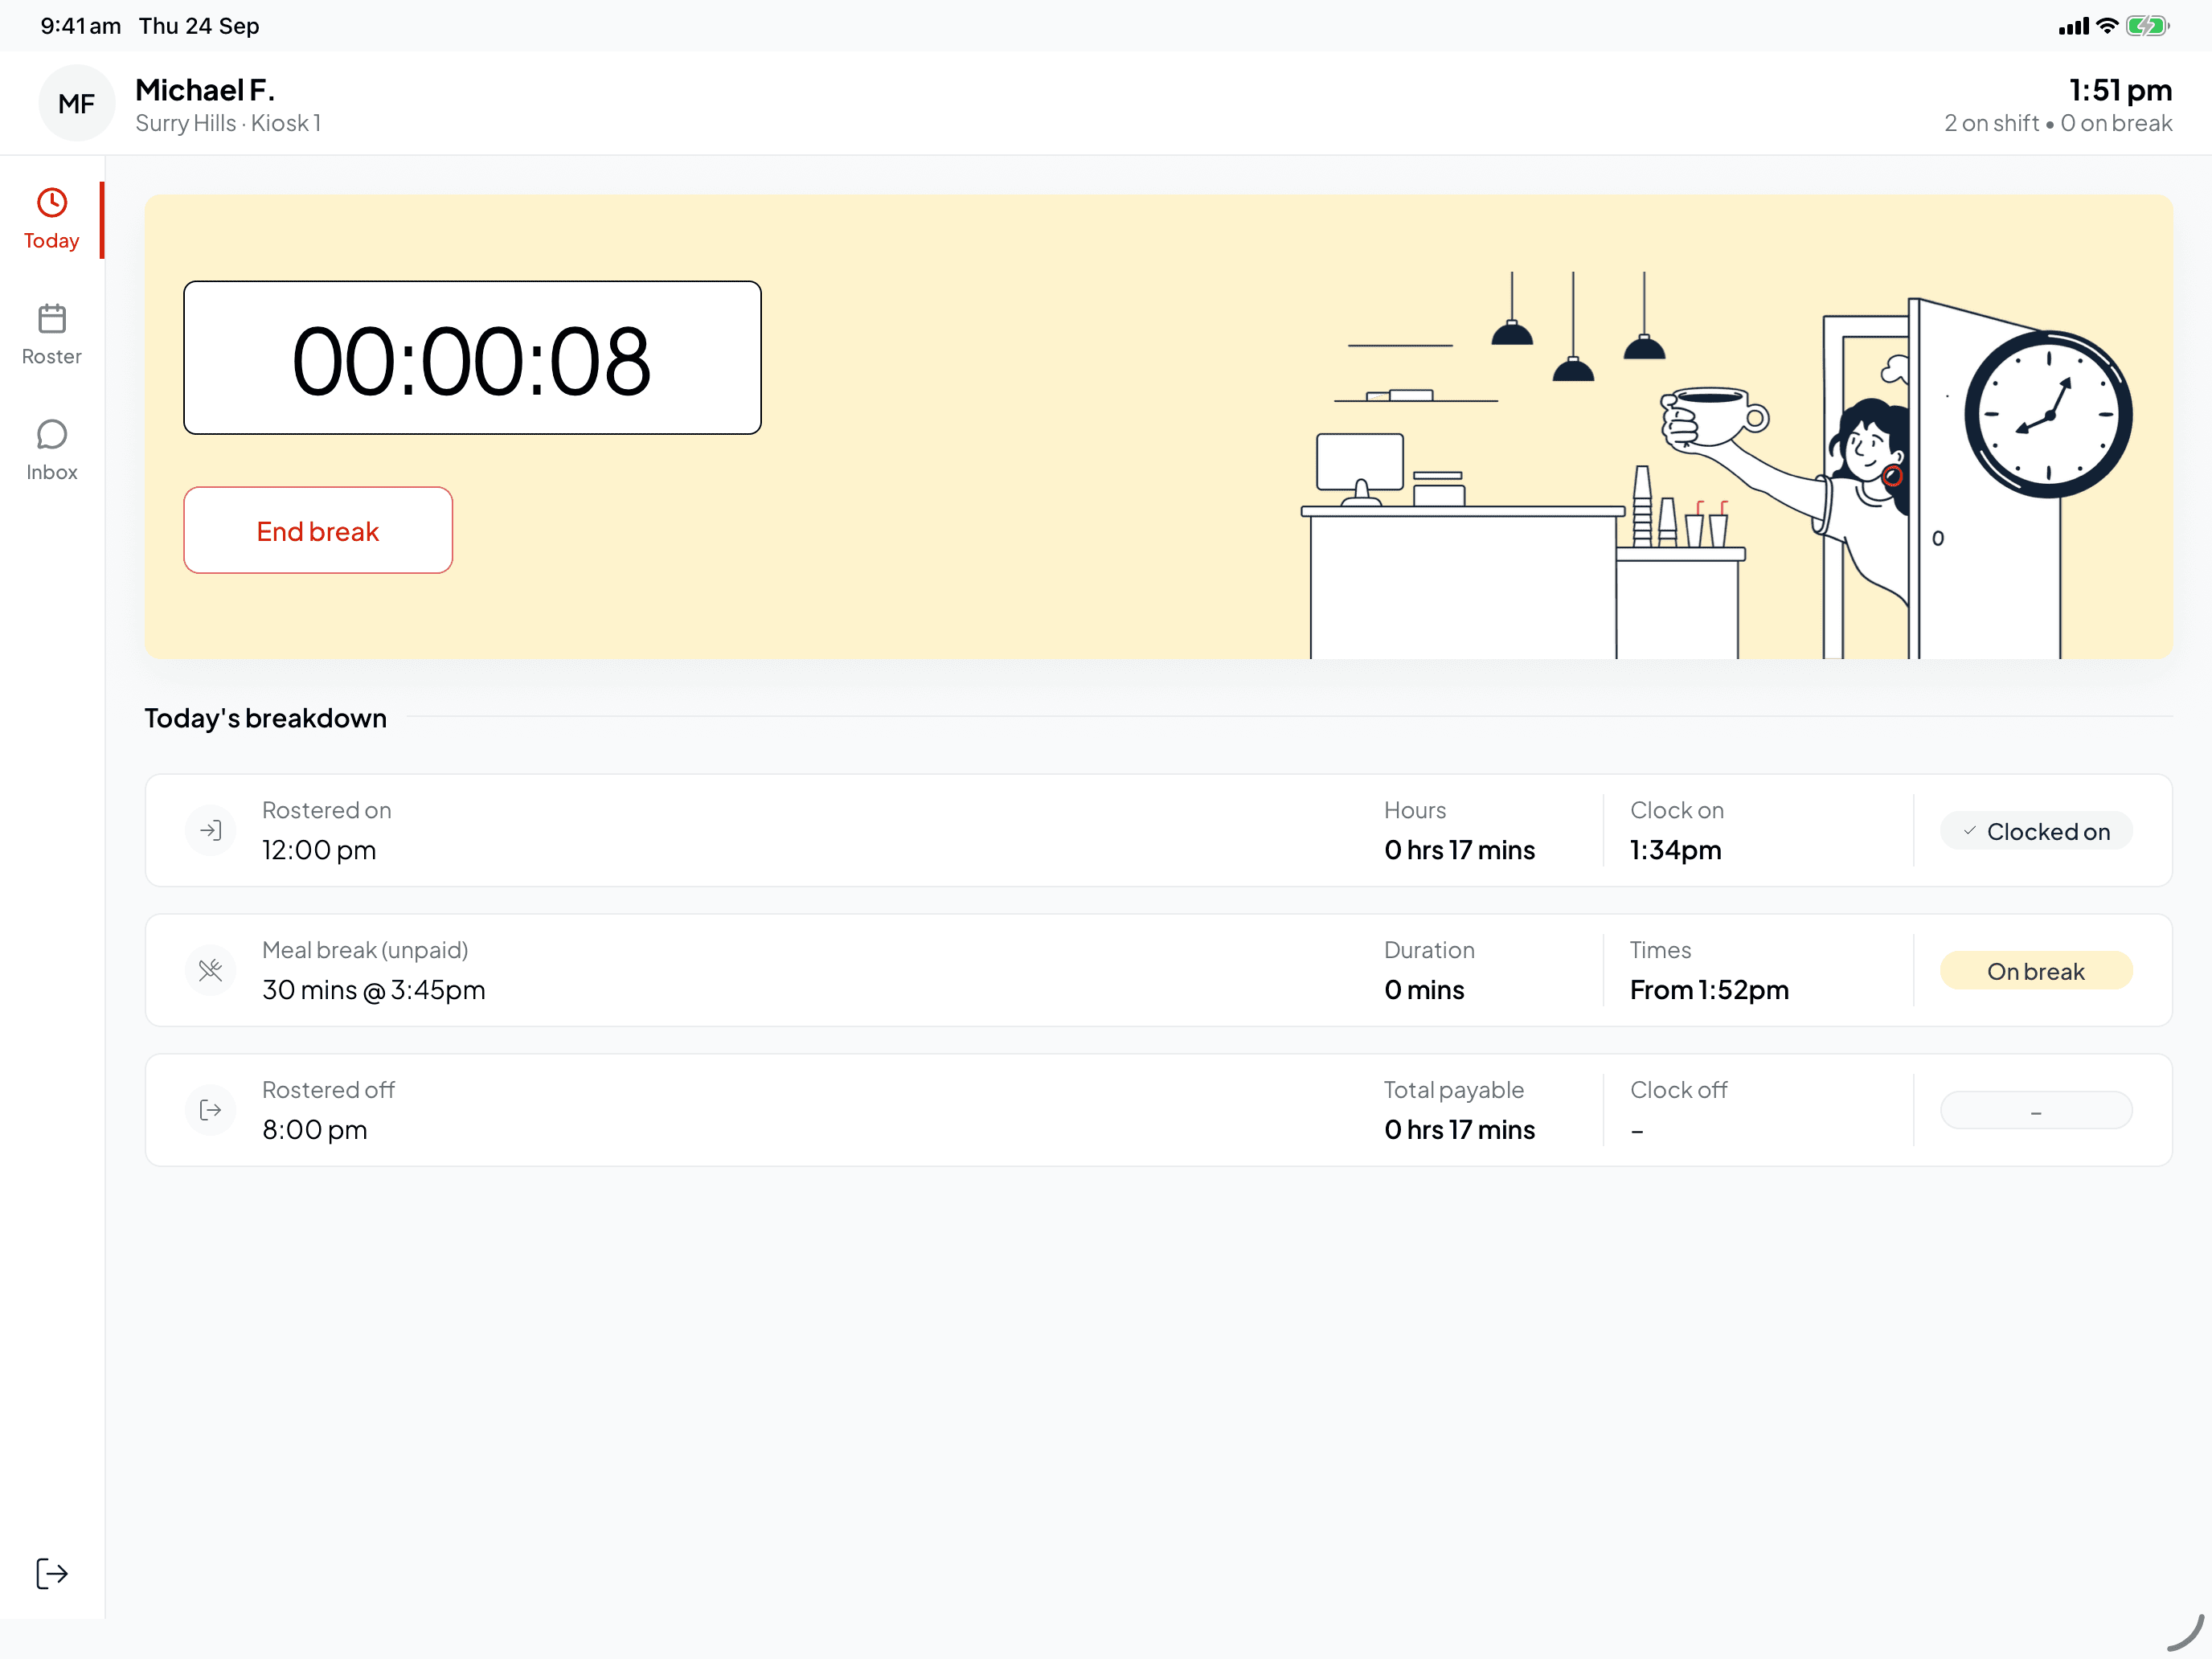Click the checkmark in Clocked on badge
Image resolution: width=2212 pixels, height=1659 pixels.
pos(1969,831)
